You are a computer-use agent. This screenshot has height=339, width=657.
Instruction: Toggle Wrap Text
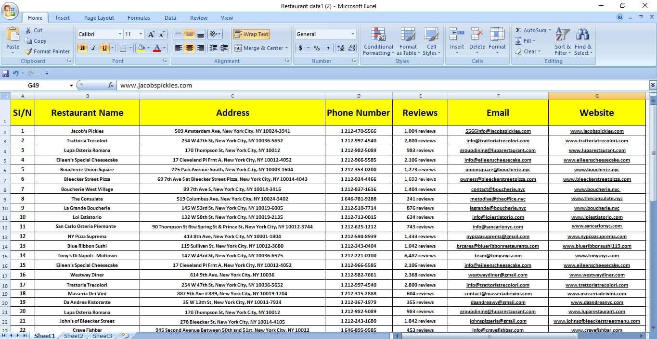(x=251, y=34)
